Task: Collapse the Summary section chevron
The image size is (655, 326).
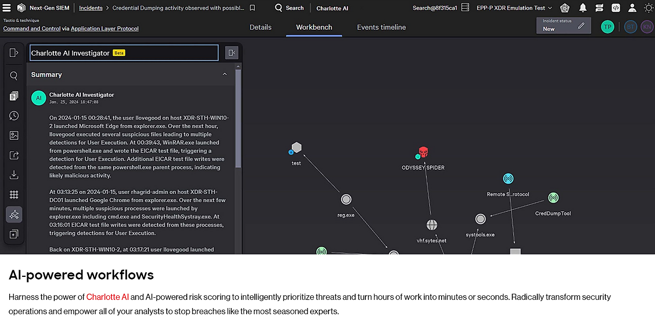Action: [225, 74]
